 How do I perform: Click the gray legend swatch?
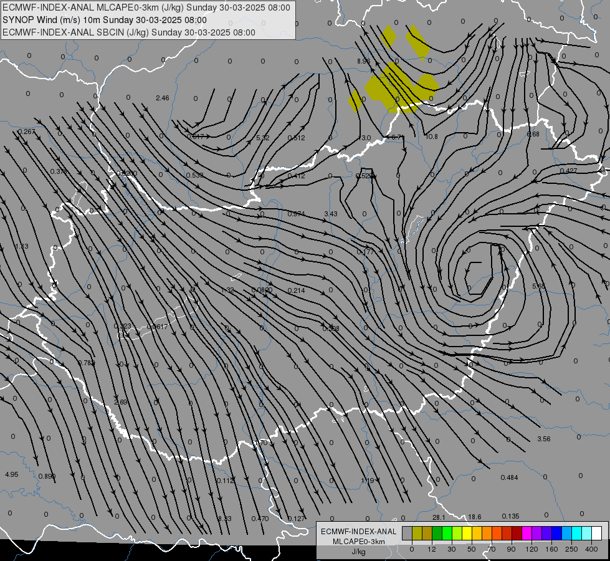pos(407,533)
